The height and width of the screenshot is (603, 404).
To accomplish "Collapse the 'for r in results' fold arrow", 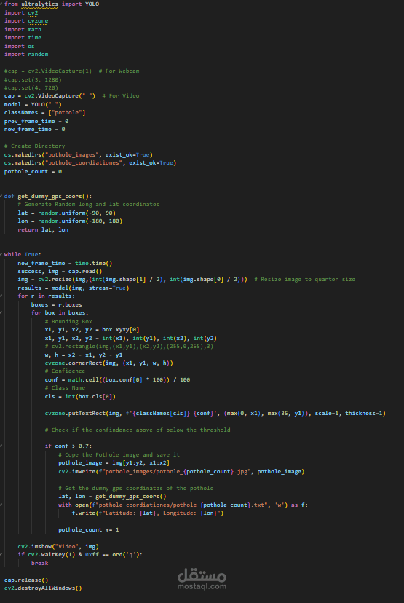I will pos(1,296).
